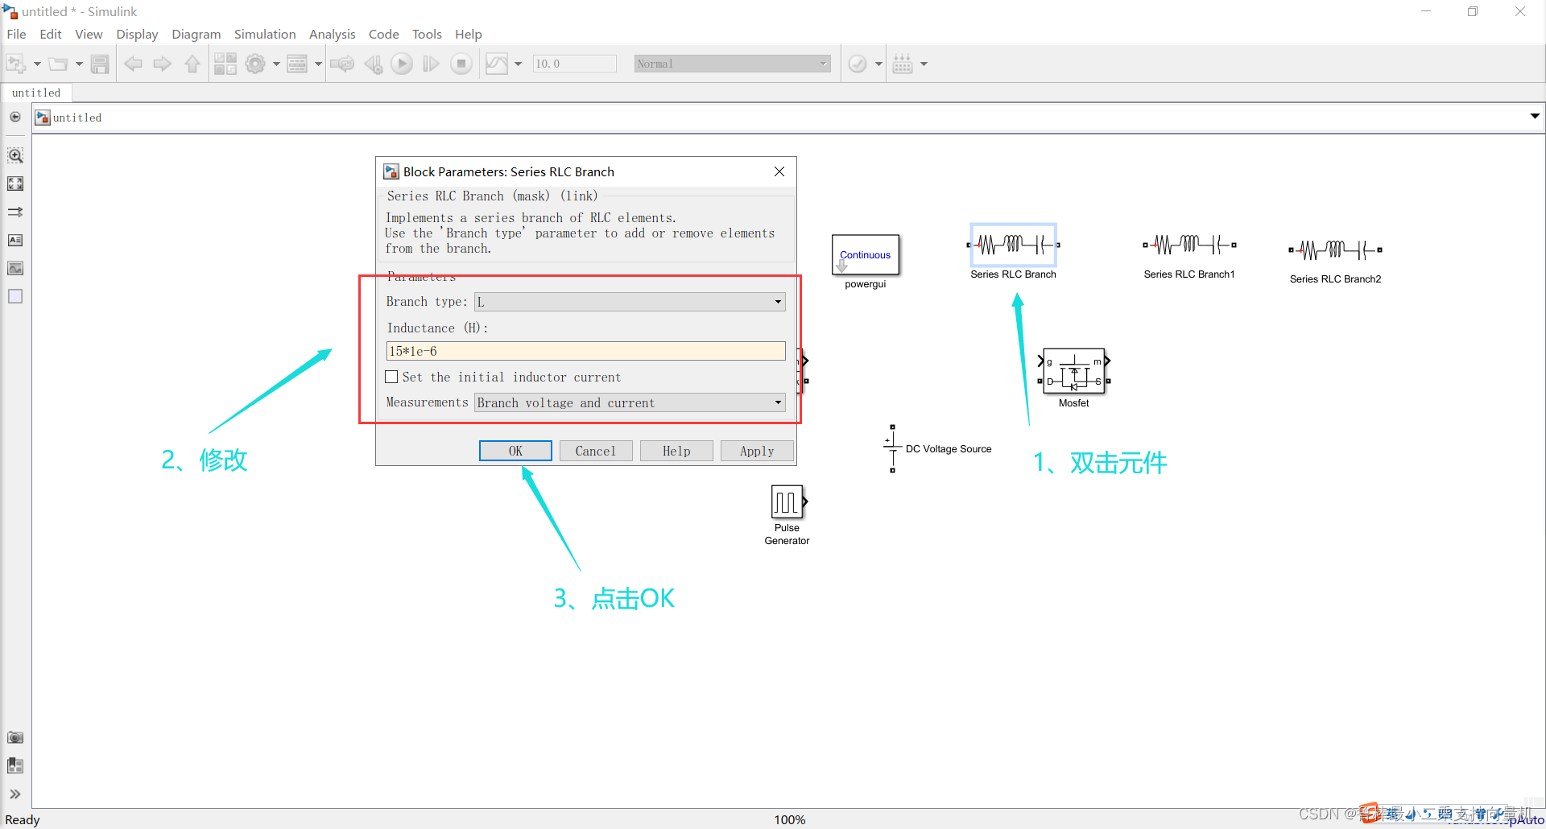Image resolution: width=1546 pixels, height=829 pixels.
Task: Run the simulation with the play button
Action: 402,64
